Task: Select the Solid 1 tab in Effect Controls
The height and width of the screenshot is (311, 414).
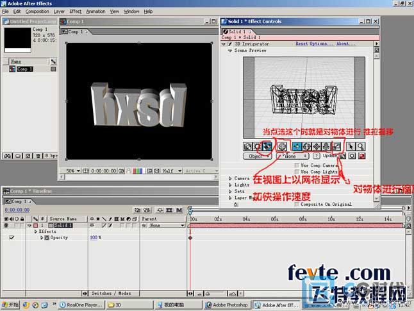Action: (236, 31)
